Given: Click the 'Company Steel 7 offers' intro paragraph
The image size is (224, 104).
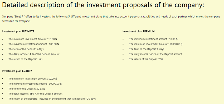Looking at the screenshot, I should [x=111, y=19].
